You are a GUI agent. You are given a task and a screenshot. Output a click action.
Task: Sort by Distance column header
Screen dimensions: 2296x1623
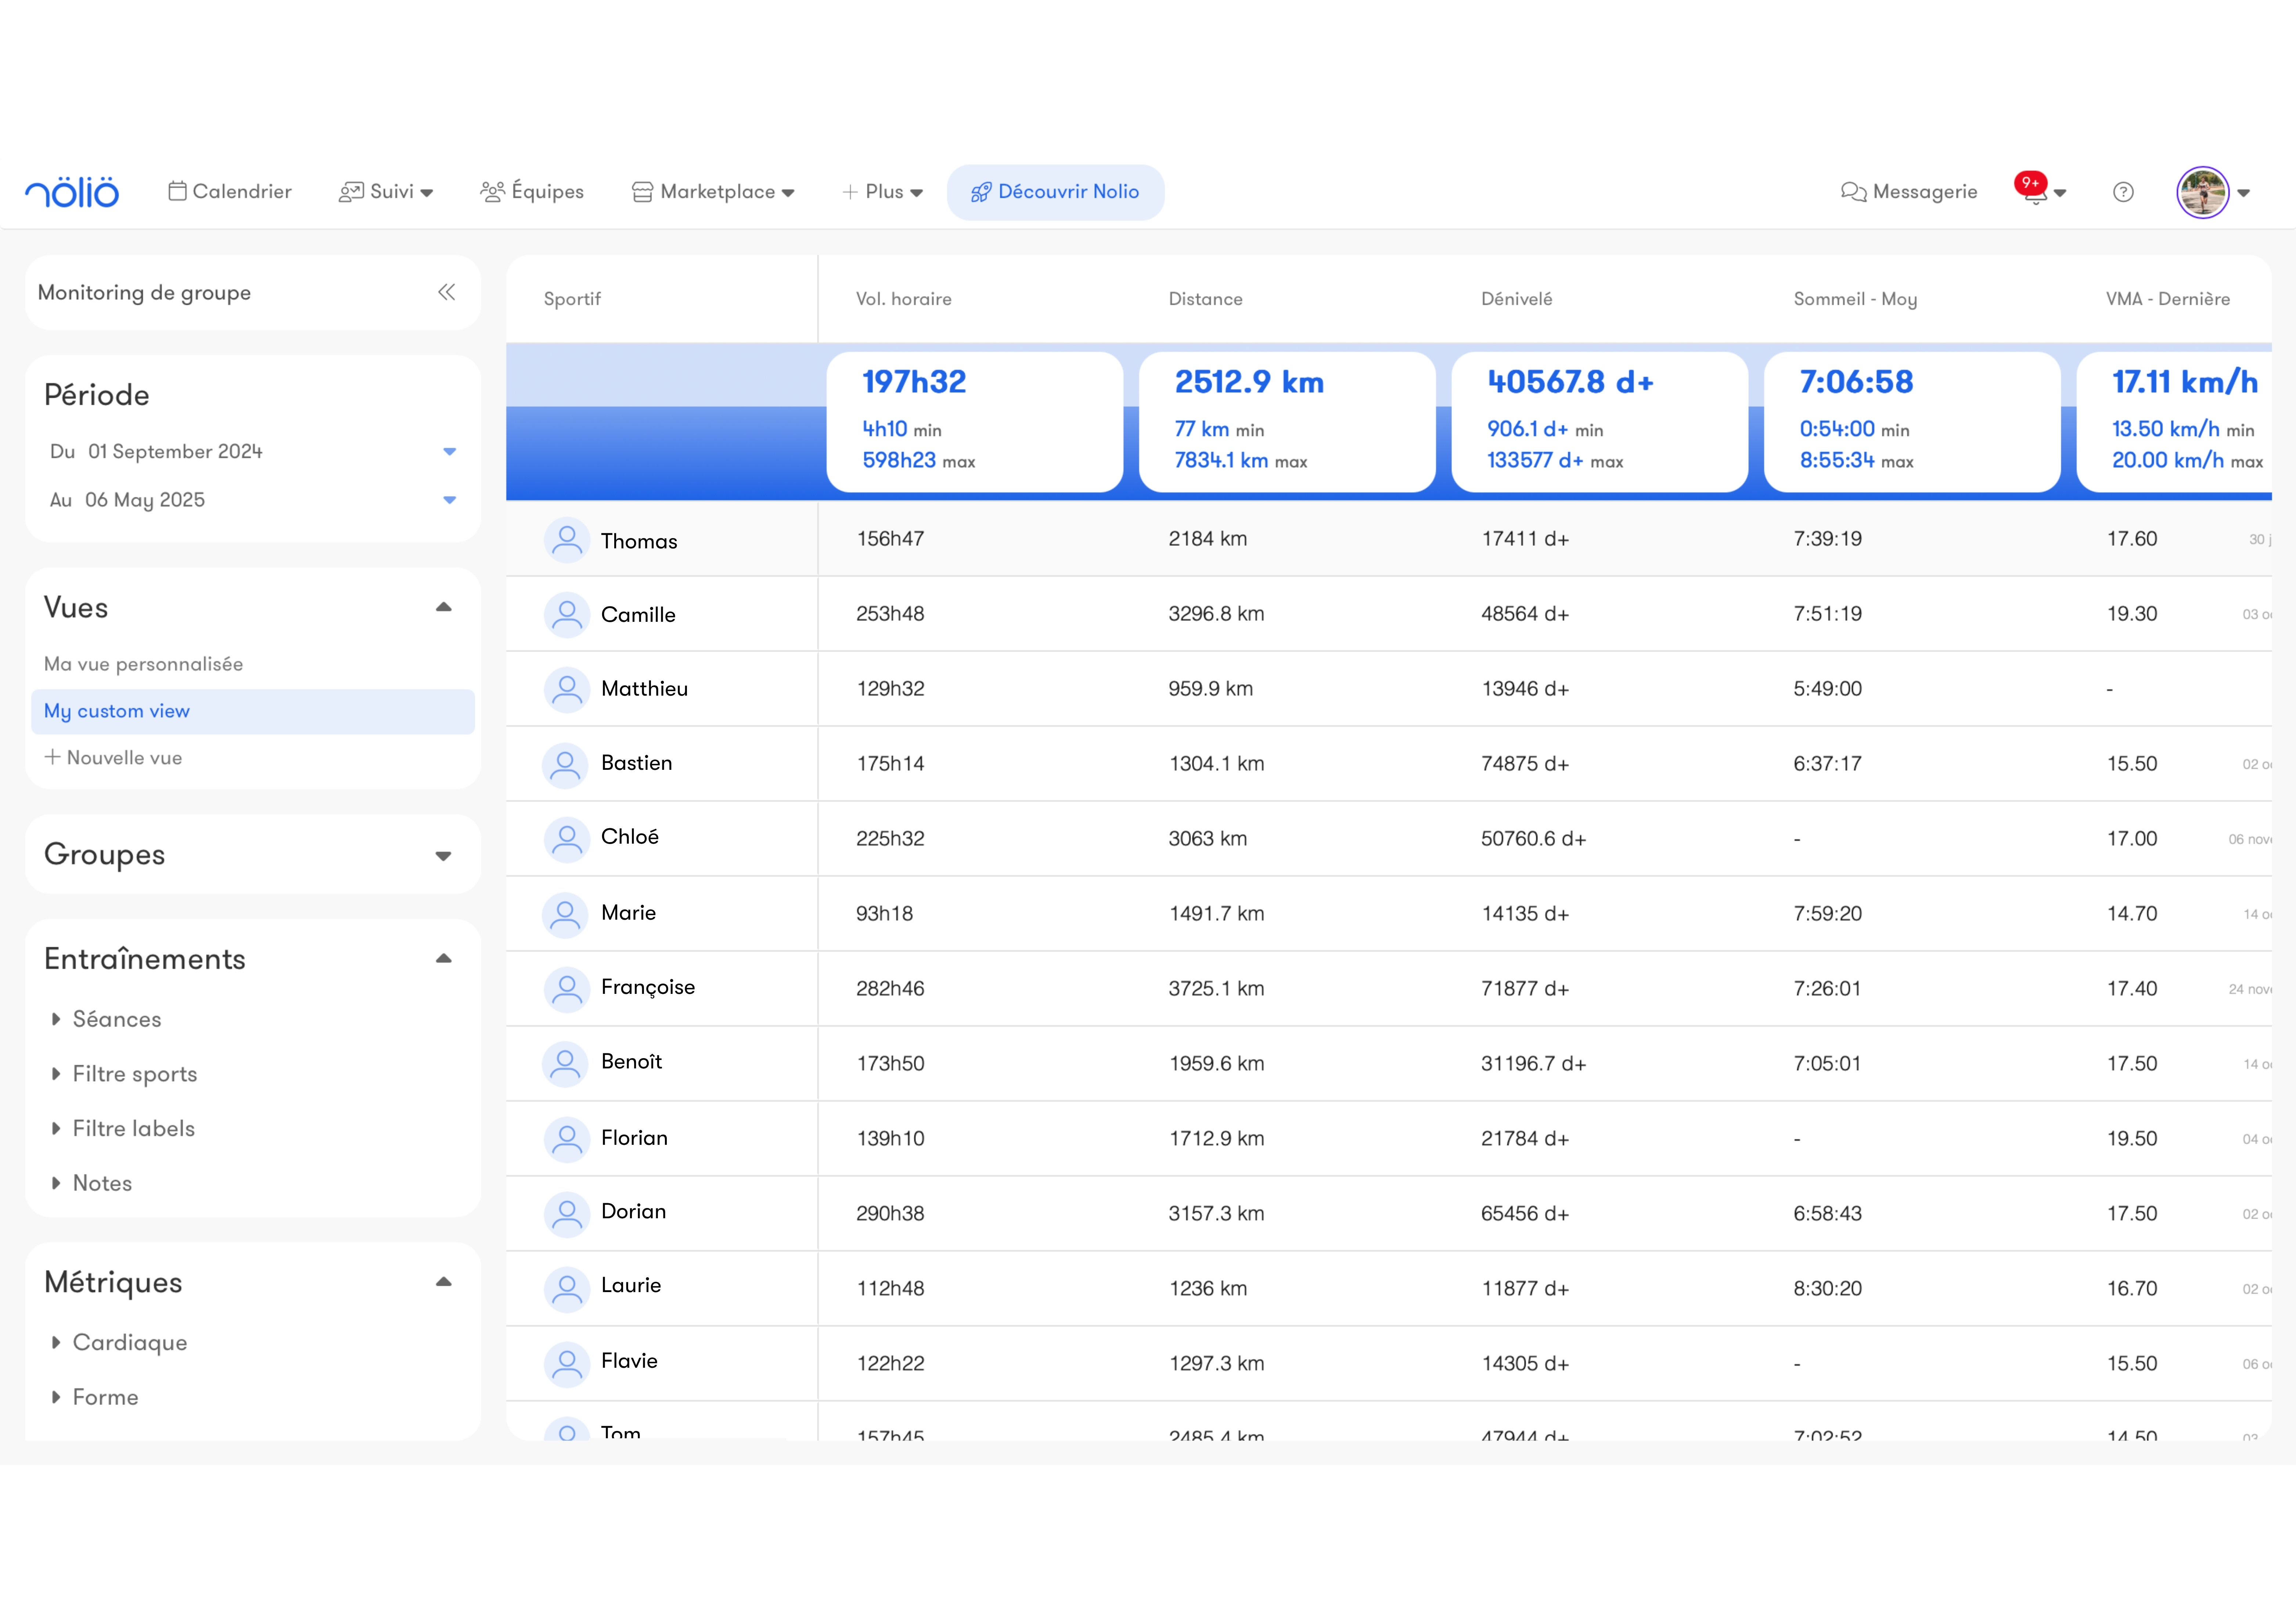(x=1205, y=299)
